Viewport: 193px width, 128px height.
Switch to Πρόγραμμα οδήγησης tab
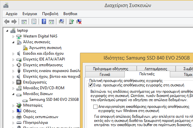tap(111, 68)
